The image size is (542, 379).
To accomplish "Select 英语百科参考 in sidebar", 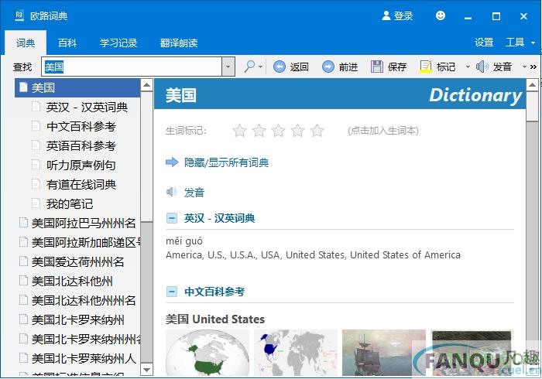I will tap(81, 145).
